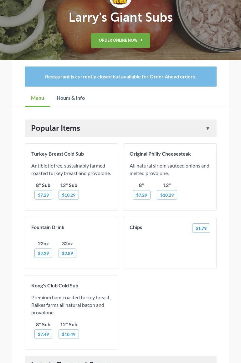Image resolution: width=241 pixels, height=363 pixels.
Task: Add 8" Kong's Club Cold Sub for $7.49
Action: click(43, 334)
